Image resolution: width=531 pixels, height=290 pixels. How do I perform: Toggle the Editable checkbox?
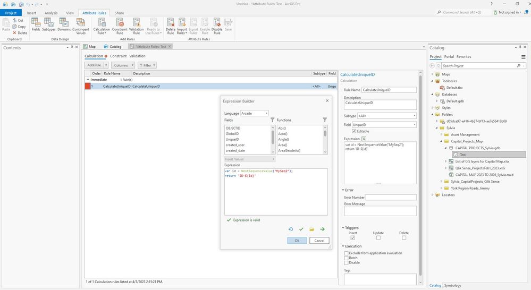coord(354,131)
